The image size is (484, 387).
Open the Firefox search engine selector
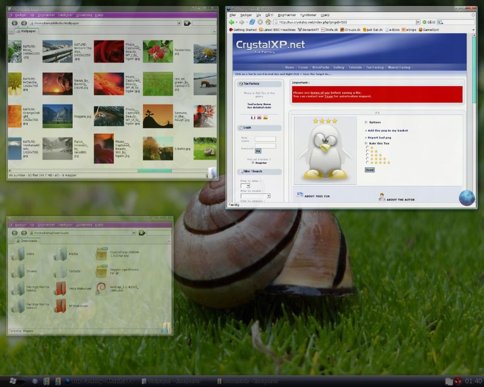[441, 22]
